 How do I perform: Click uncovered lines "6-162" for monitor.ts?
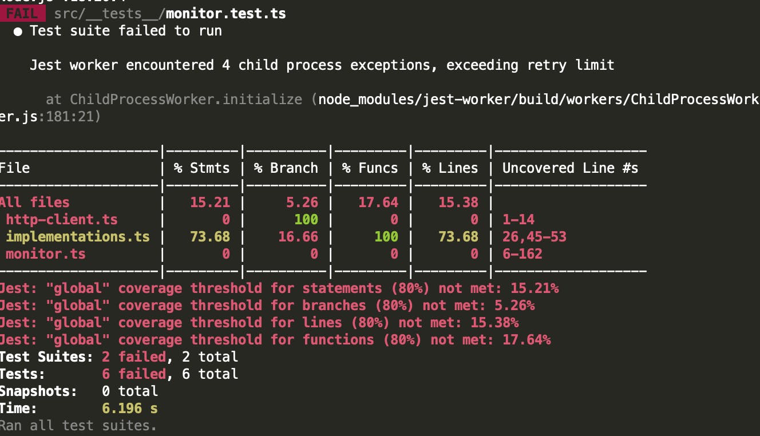522,254
